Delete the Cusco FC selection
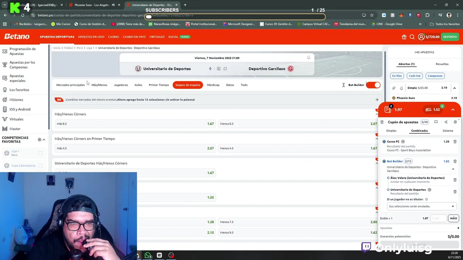The width and height of the screenshot is (463, 260). point(455,142)
